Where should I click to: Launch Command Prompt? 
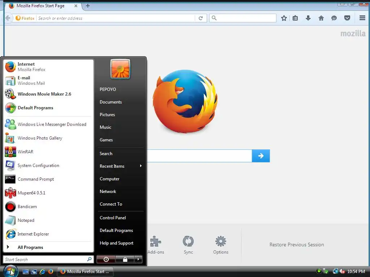pos(48,179)
